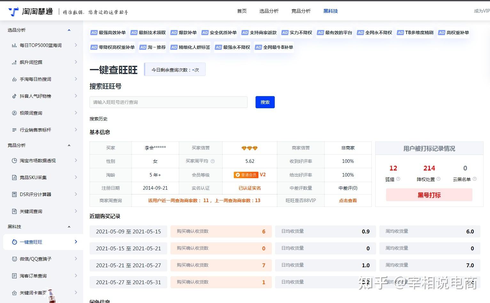
Task: Collapse the 选品分析 sidebar section
Action: point(69,30)
